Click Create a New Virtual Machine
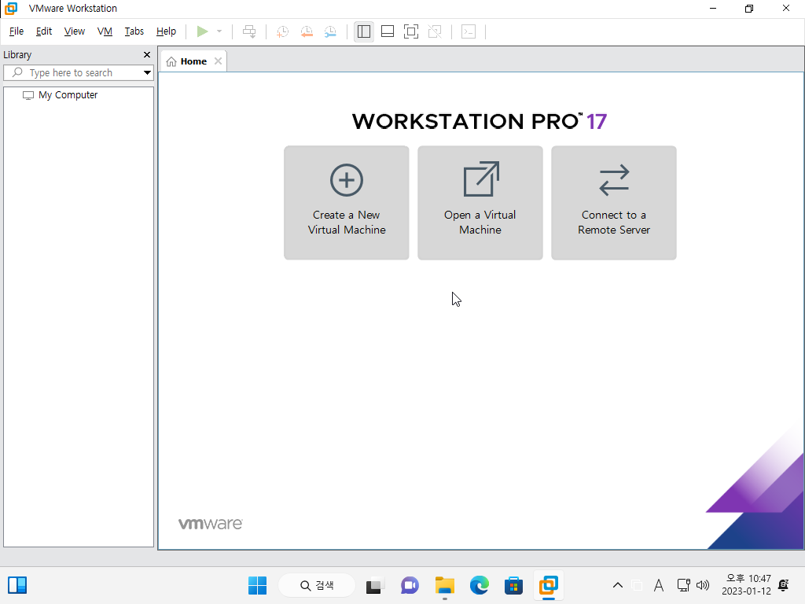 pos(347,203)
